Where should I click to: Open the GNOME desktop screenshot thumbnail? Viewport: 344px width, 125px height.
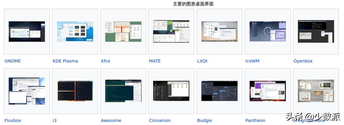coord(27,32)
